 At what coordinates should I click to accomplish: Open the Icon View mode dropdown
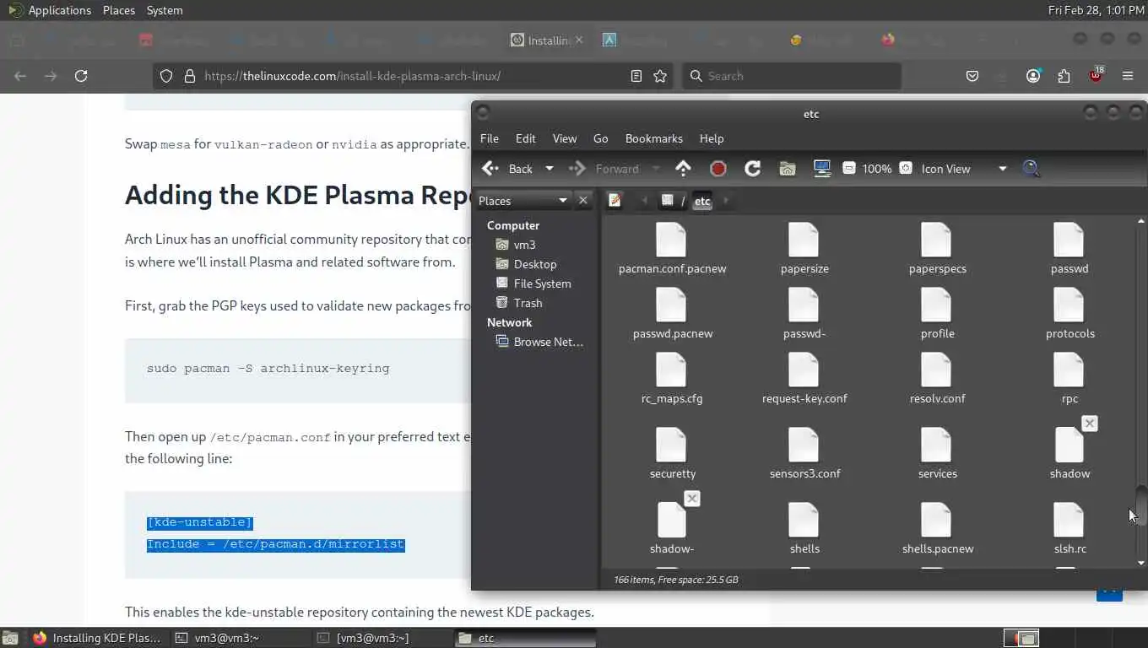[x=964, y=169]
